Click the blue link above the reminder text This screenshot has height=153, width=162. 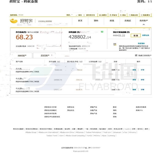141,43
